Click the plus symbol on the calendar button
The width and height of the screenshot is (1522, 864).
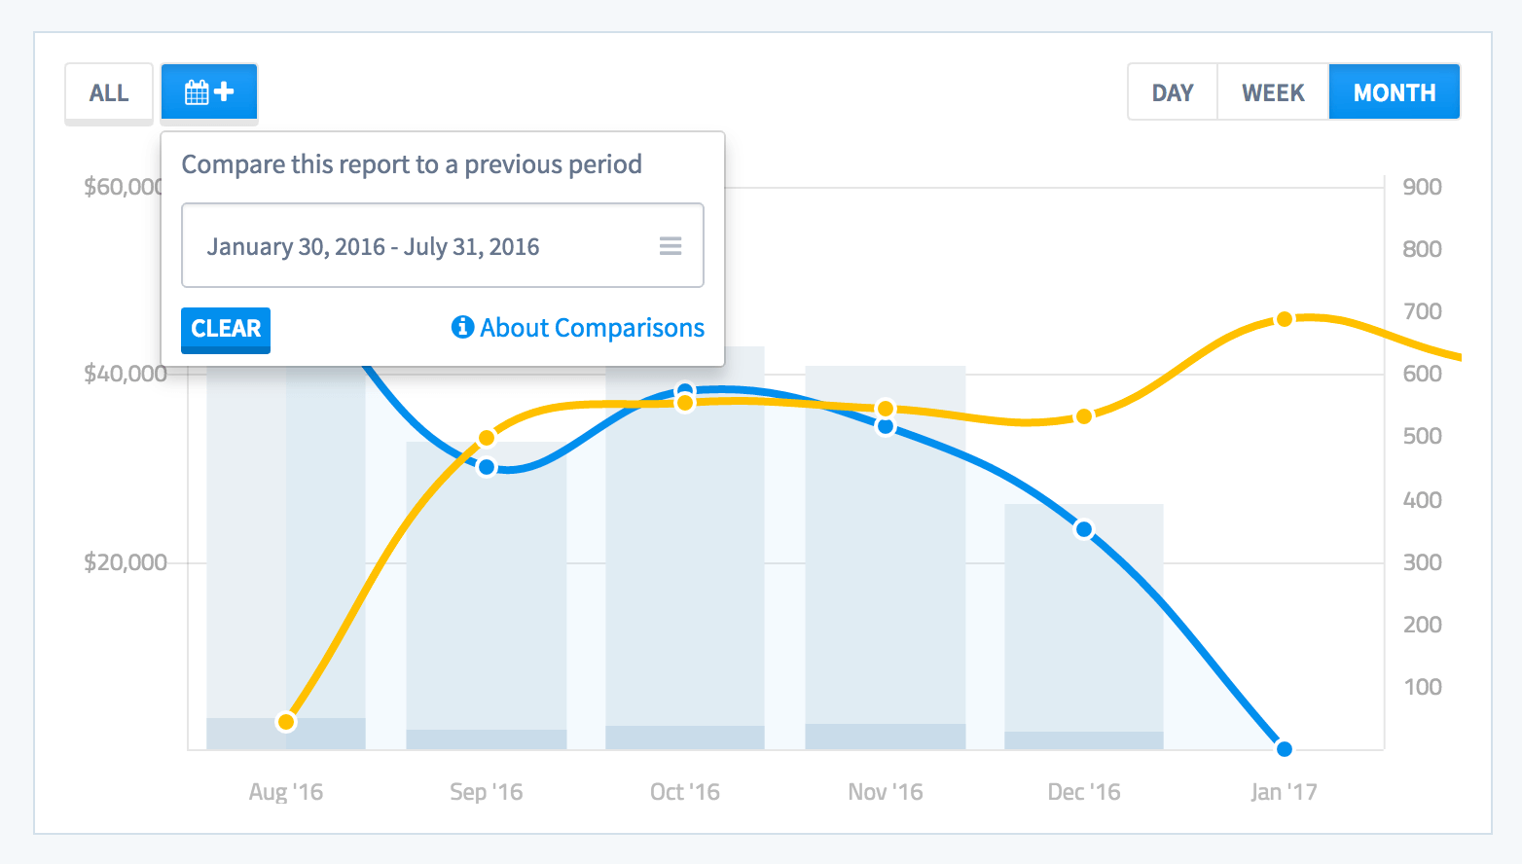pos(222,90)
